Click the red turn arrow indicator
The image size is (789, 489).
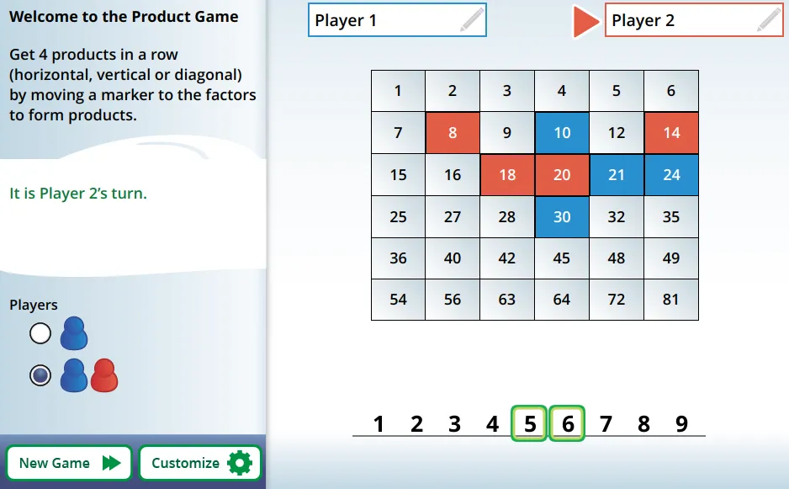tap(584, 21)
